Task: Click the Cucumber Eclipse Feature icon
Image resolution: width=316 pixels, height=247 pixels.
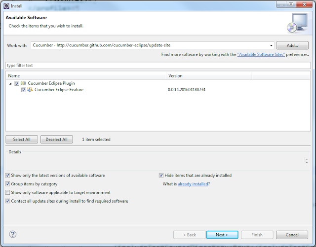Action: 30,90
